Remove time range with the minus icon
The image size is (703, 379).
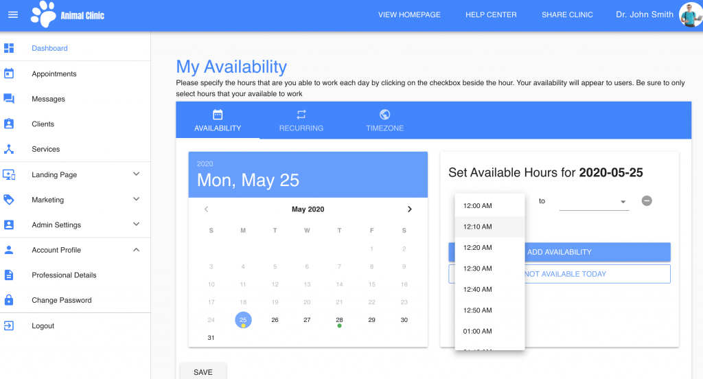point(647,201)
